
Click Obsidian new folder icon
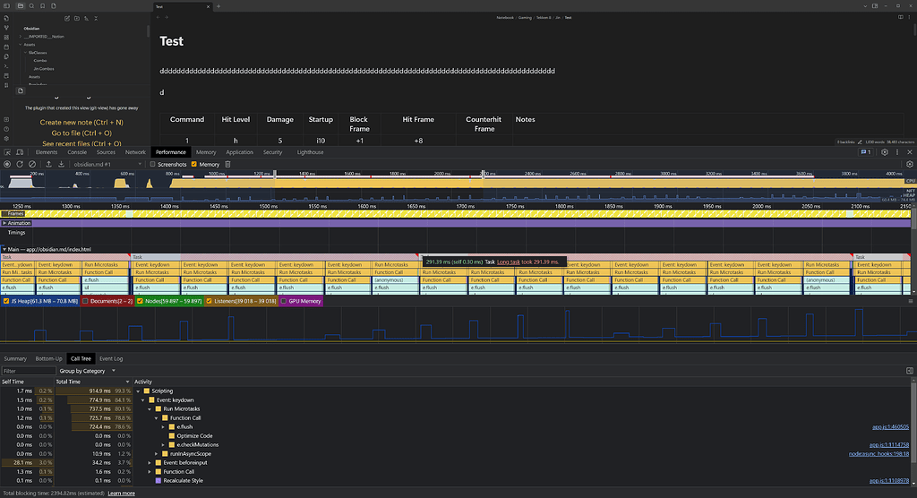pyautogui.click(x=77, y=18)
